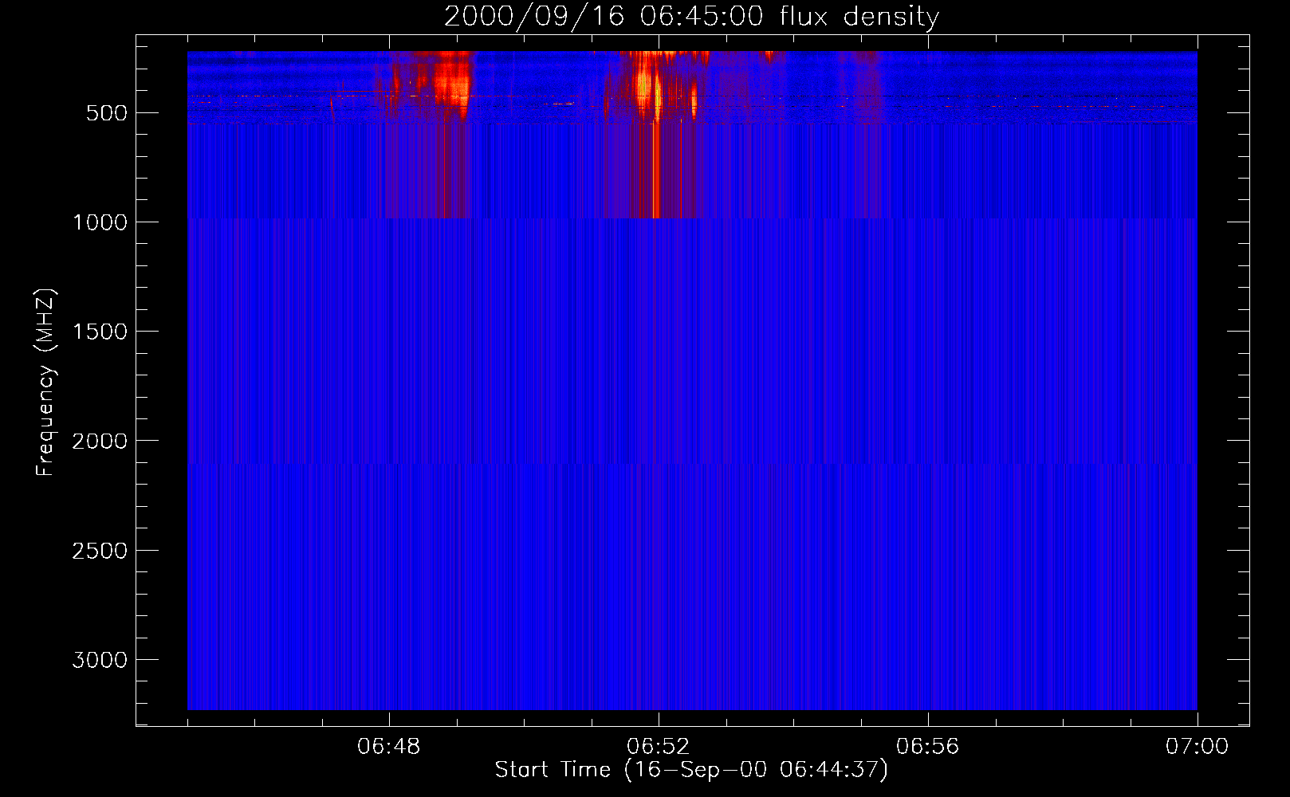1290x797 pixels.
Task: Select the 3000 frequency tick label
Action: [x=100, y=660]
